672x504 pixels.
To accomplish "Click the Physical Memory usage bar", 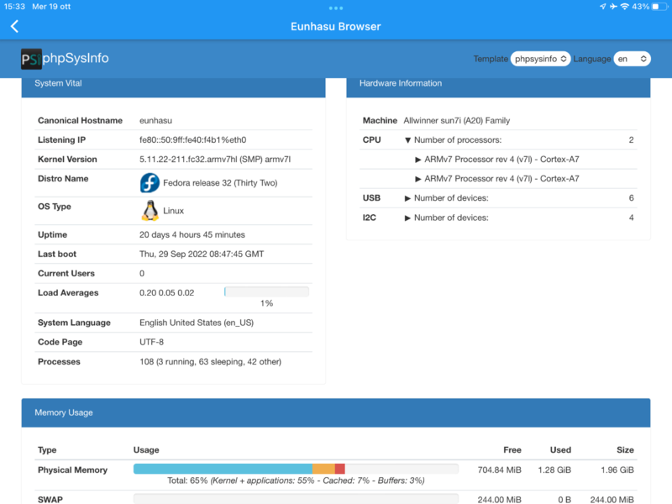I will (296, 469).
